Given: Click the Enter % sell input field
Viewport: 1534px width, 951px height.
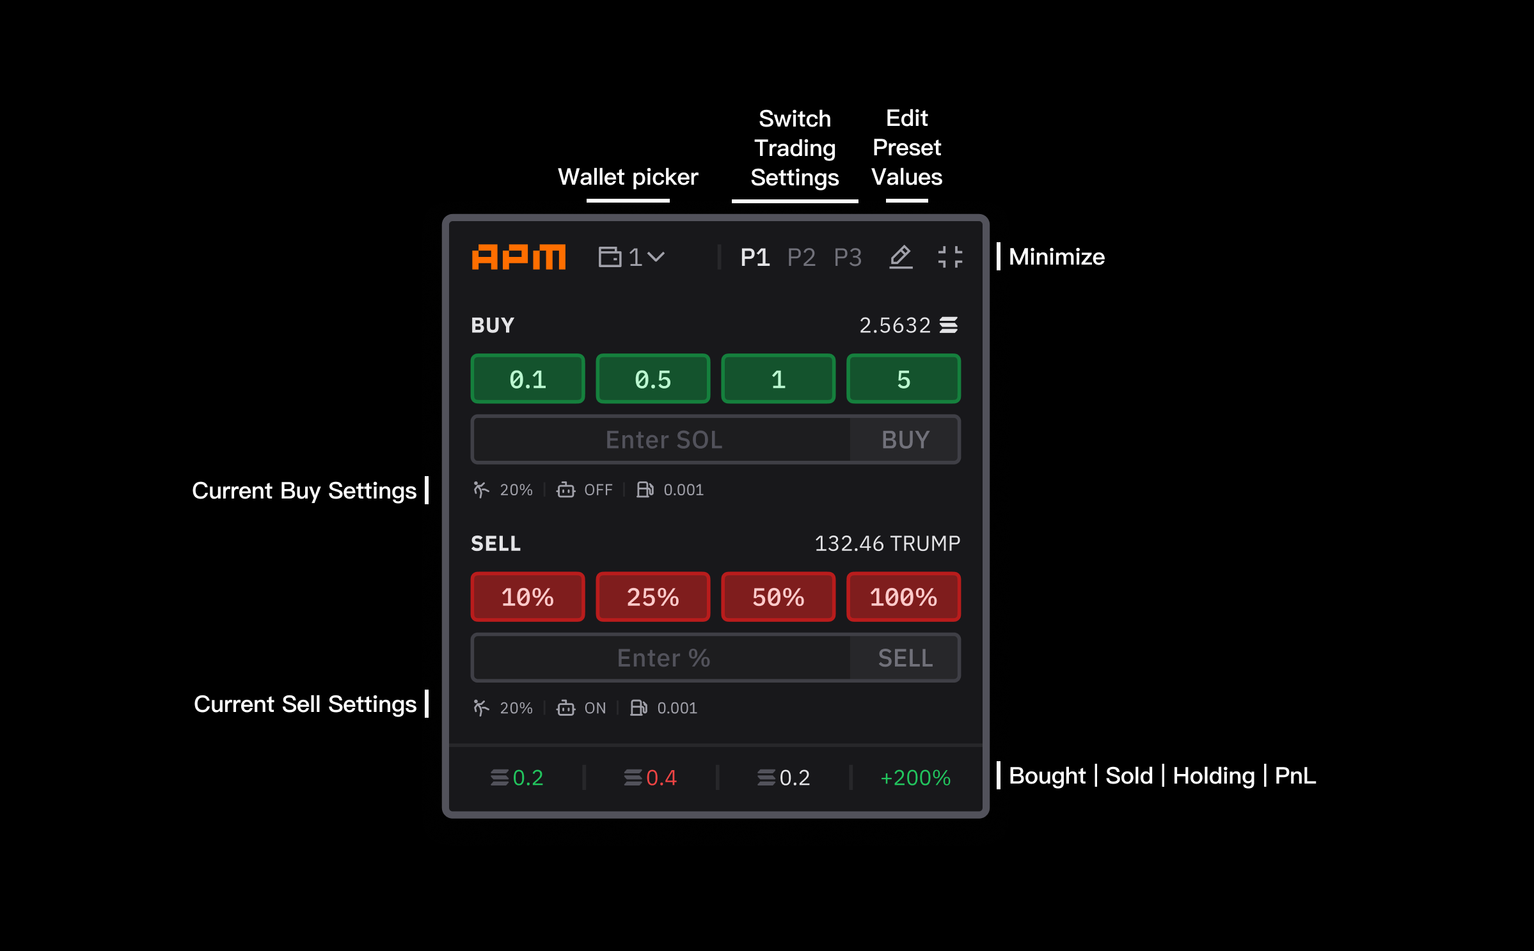Looking at the screenshot, I should (x=663, y=658).
